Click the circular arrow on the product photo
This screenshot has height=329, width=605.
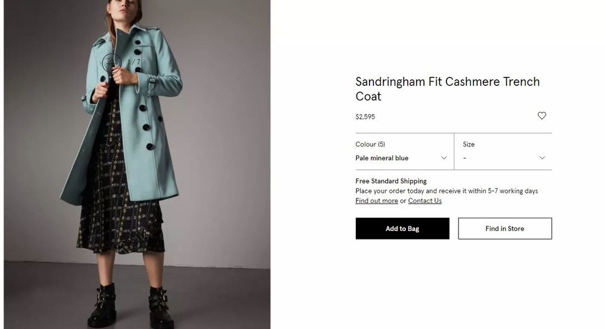point(111,62)
